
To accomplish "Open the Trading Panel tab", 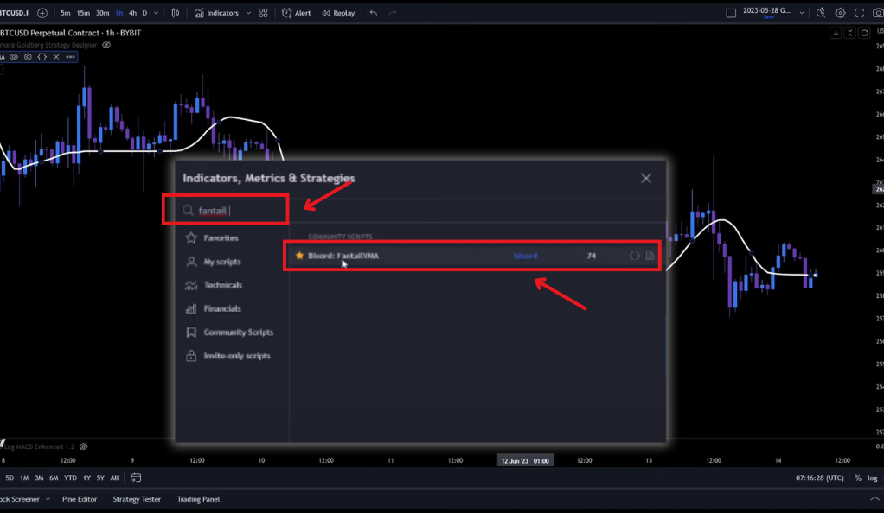I will click(x=198, y=499).
